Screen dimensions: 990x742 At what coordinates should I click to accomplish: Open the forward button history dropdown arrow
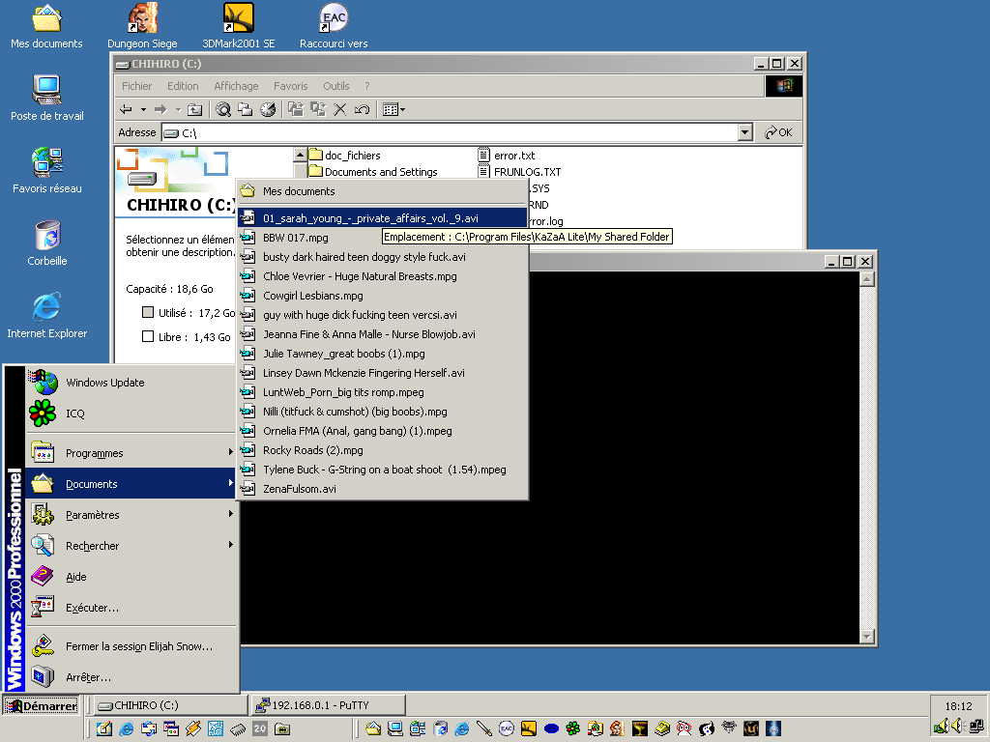(x=178, y=110)
